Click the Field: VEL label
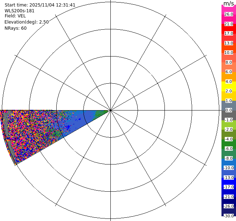Viewport: 236px width, 221px height. click(x=15, y=16)
